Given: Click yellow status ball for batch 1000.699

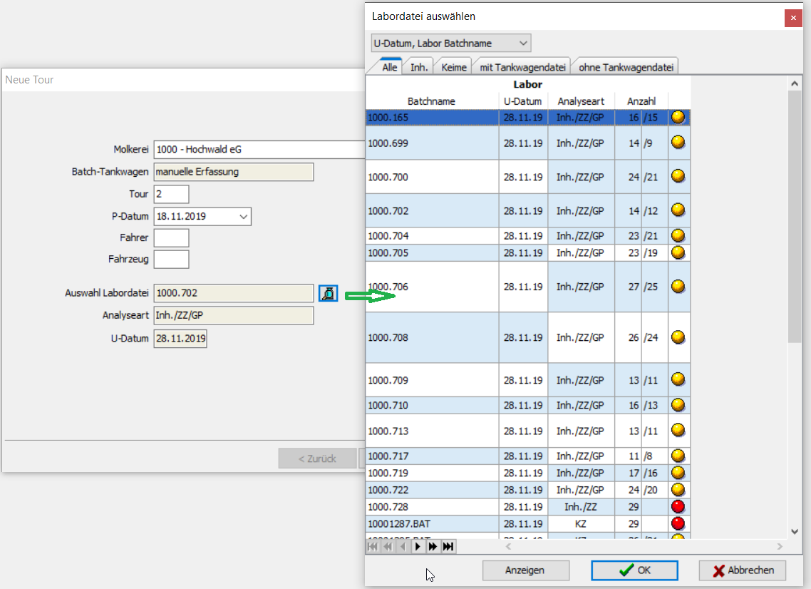Looking at the screenshot, I should point(678,143).
